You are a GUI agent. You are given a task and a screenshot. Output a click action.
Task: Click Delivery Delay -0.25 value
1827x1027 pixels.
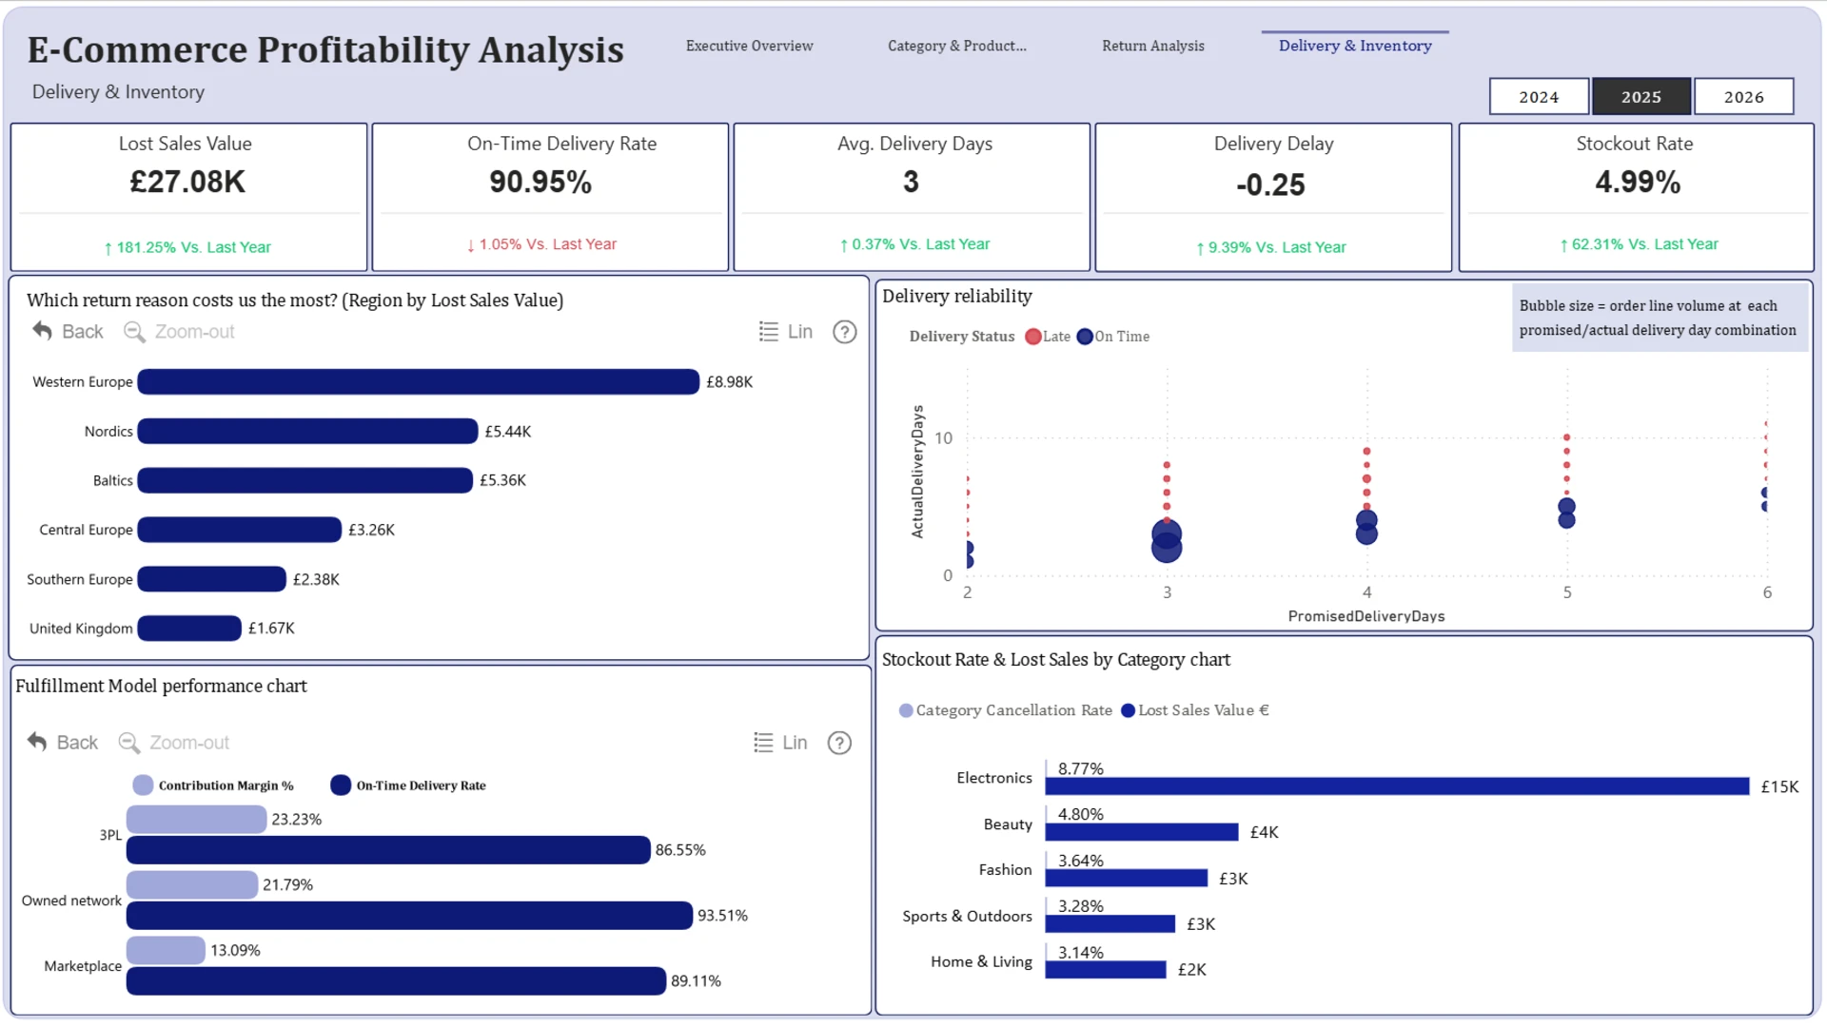1270,184
